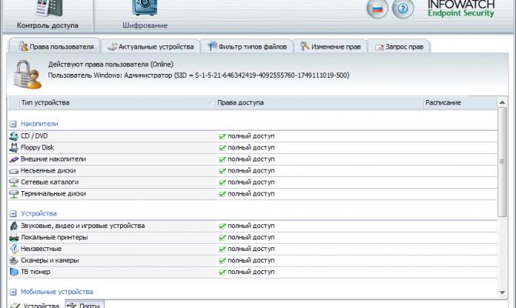The height and width of the screenshot is (308, 516).
Task: Switch to the Права пользователя tab
Action: (x=55, y=46)
